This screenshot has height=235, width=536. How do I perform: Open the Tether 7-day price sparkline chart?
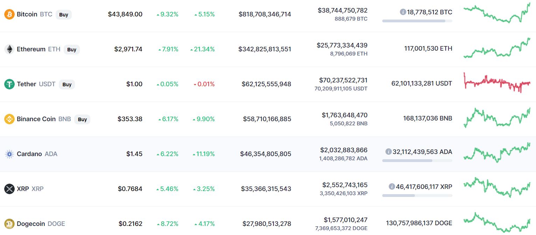point(497,83)
